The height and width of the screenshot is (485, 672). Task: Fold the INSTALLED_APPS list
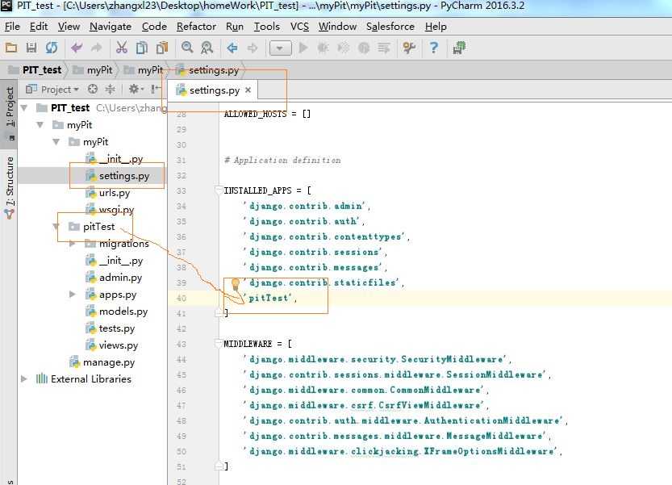(219, 190)
